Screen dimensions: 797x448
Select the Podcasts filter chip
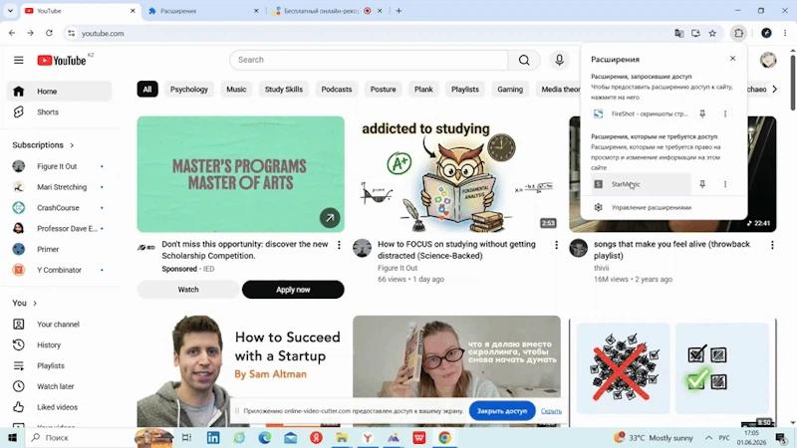point(337,90)
